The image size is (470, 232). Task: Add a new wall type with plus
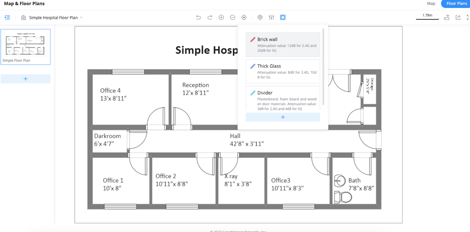pyautogui.click(x=283, y=117)
